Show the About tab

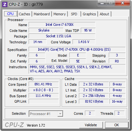click(104, 14)
